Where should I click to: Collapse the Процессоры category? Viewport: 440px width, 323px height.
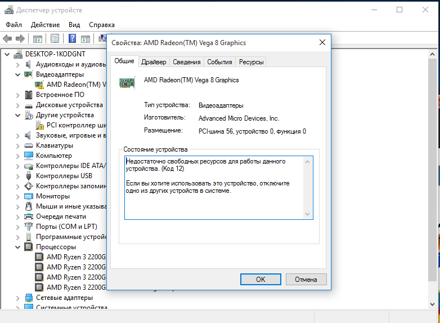coord(17,247)
